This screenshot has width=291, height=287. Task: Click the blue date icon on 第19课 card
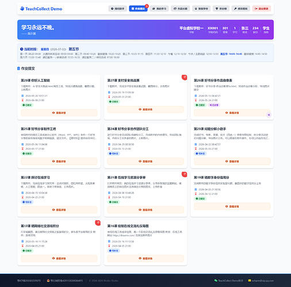tap(196, 189)
